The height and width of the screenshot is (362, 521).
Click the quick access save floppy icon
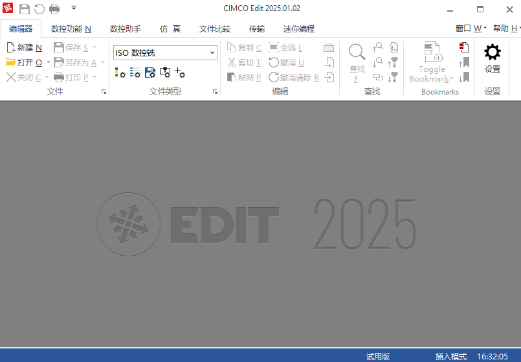(24, 8)
